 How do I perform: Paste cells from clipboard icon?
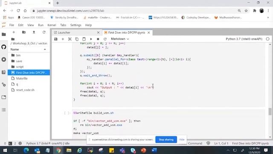coord(84,39)
